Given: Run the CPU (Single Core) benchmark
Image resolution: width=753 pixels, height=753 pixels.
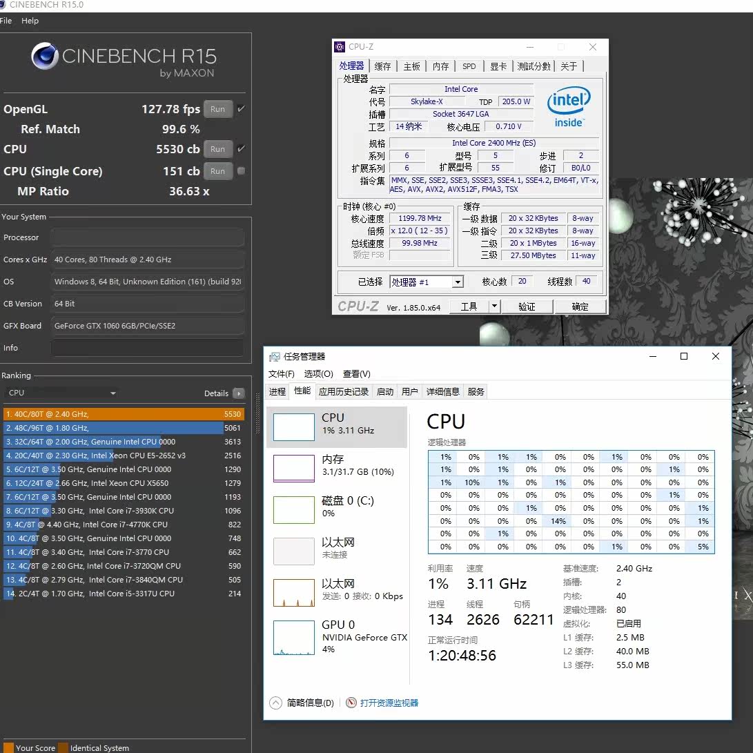Looking at the screenshot, I should (x=217, y=171).
